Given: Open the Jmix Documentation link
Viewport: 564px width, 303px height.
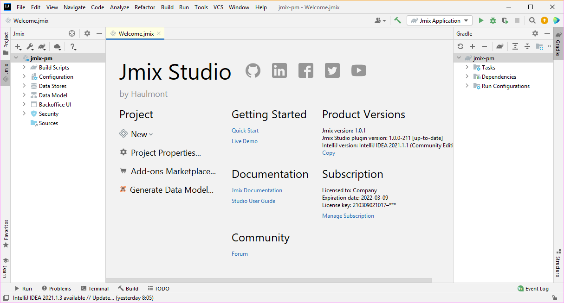Looking at the screenshot, I should click(x=257, y=190).
